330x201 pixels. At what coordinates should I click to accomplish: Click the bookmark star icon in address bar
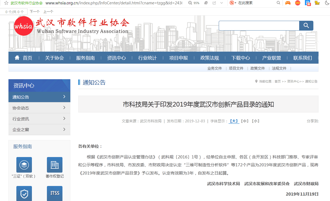[6, 3]
